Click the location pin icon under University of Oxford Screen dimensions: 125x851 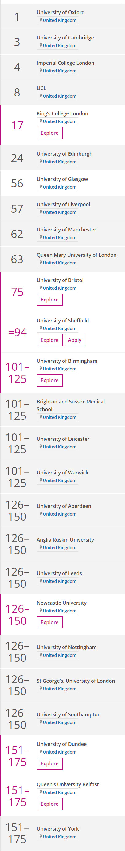point(41,20)
